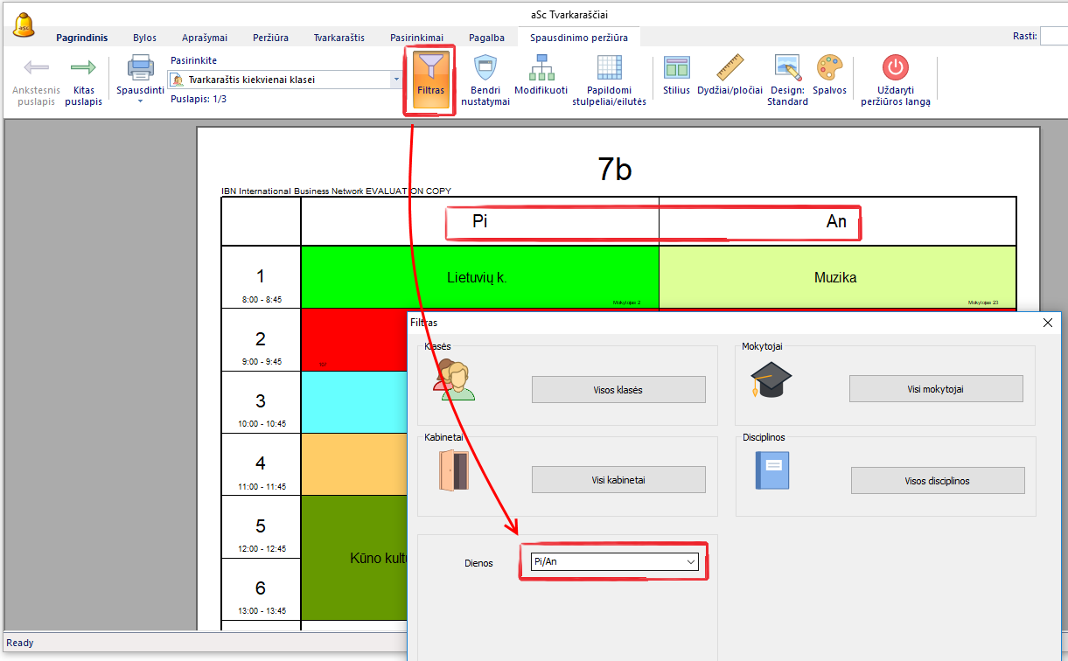The height and width of the screenshot is (661, 1068).
Task: Click the Rasti search input field
Action: pos(1054,36)
